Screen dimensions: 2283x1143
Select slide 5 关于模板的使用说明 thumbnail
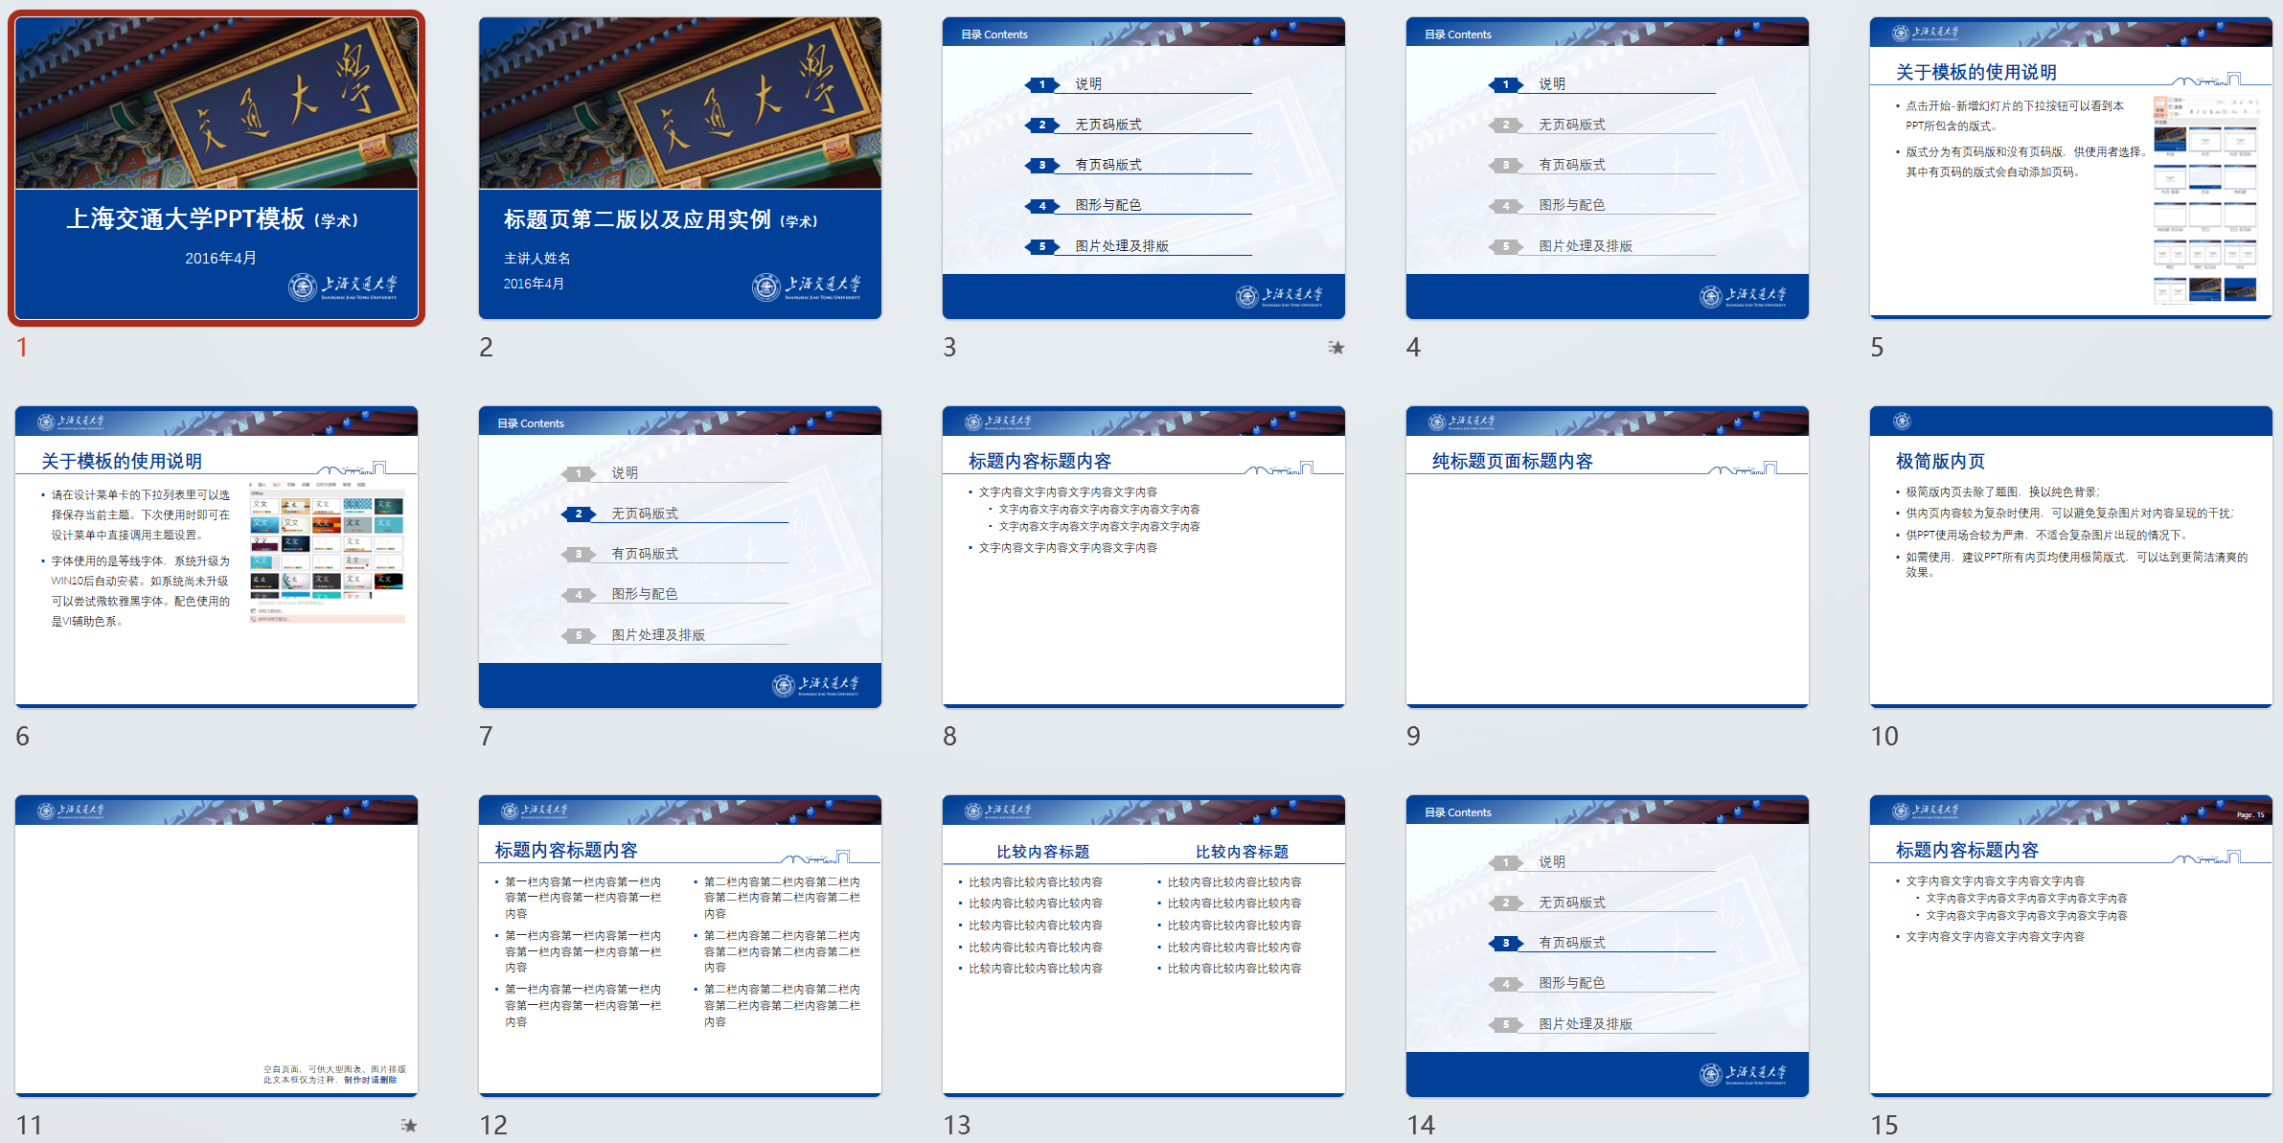tap(2071, 168)
